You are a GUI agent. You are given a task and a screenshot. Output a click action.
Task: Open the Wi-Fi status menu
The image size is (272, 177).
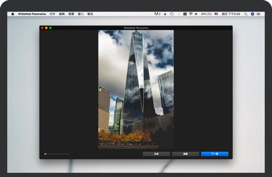point(191,14)
